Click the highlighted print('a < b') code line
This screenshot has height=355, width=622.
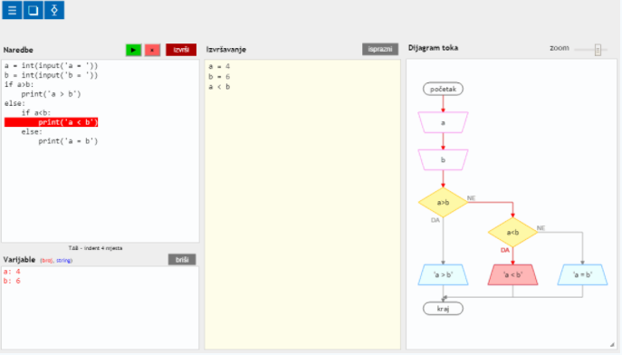click(x=52, y=122)
